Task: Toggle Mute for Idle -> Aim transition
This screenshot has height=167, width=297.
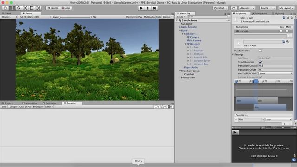Action: pos(287,31)
